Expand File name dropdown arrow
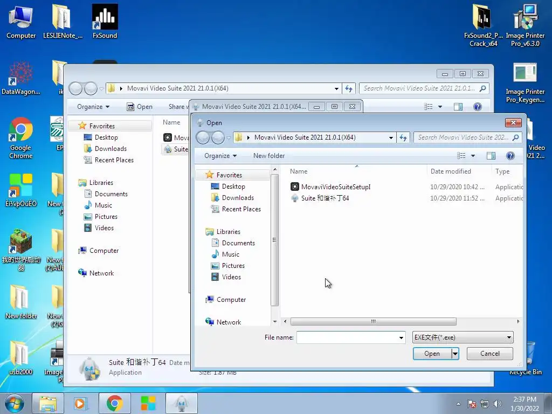The height and width of the screenshot is (414, 552). 401,337
